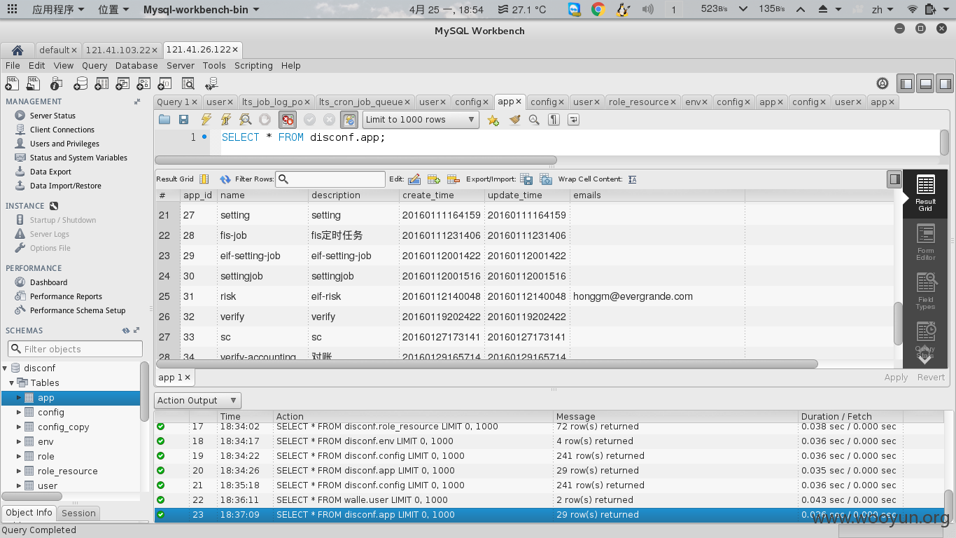Beautify query broom icon
Image resolution: width=956 pixels, height=538 pixels.
pyautogui.click(x=514, y=120)
